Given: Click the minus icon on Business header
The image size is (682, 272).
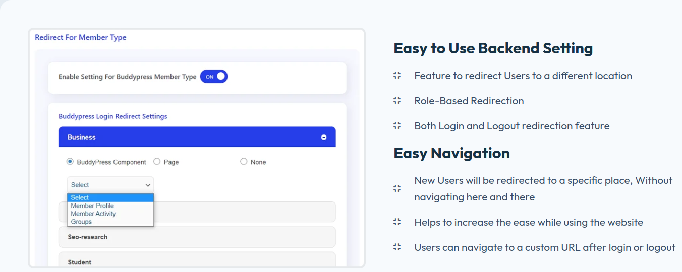Looking at the screenshot, I should pyautogui.click(x=324, y=137).
